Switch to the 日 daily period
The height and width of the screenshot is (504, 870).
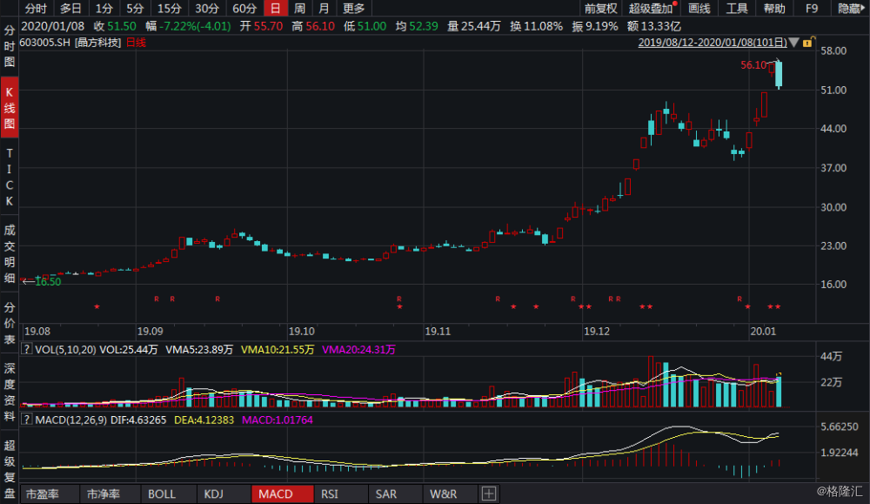pyautogui.click(x=275, y=9)
